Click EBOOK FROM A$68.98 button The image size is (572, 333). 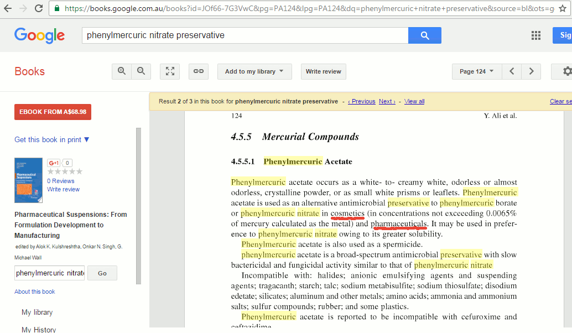coord(53,112)
